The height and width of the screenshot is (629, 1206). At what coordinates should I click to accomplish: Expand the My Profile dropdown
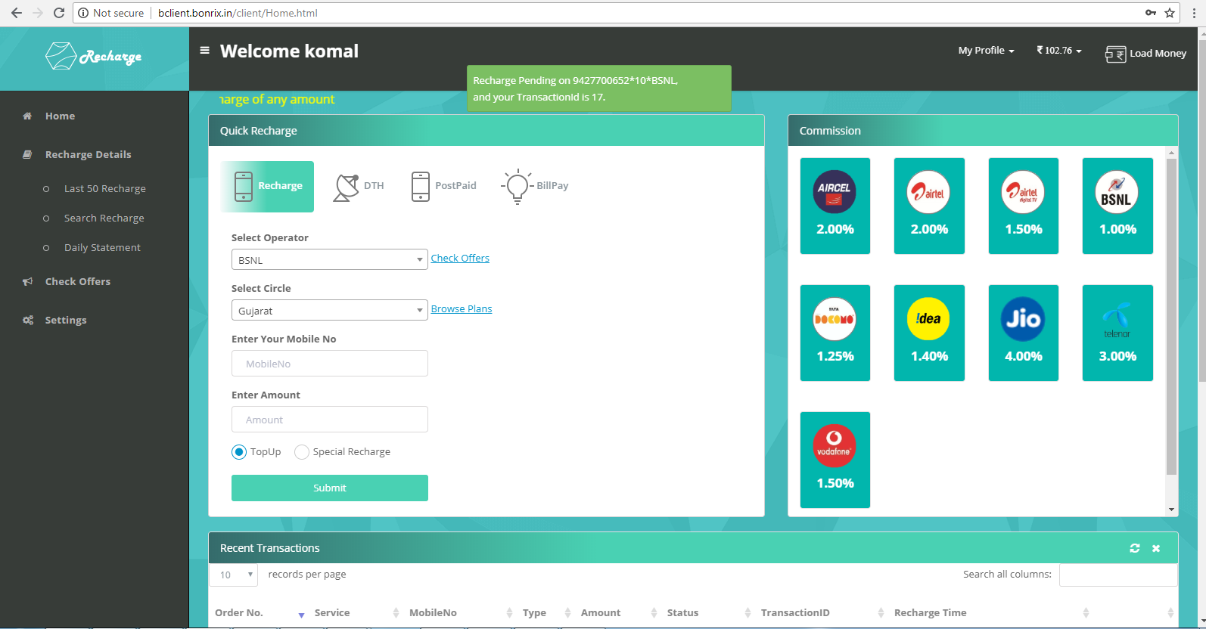click(x=986, y=51)
